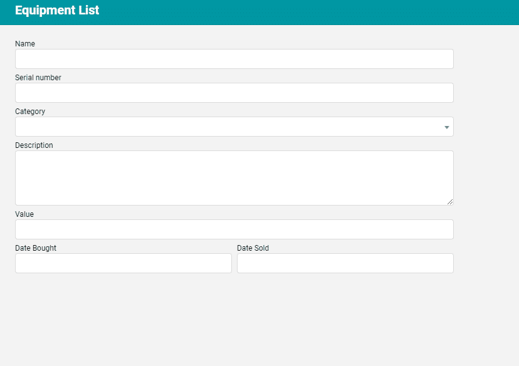519x366 pixels.
Task: Click the Name label
Action: click(25, 44)
